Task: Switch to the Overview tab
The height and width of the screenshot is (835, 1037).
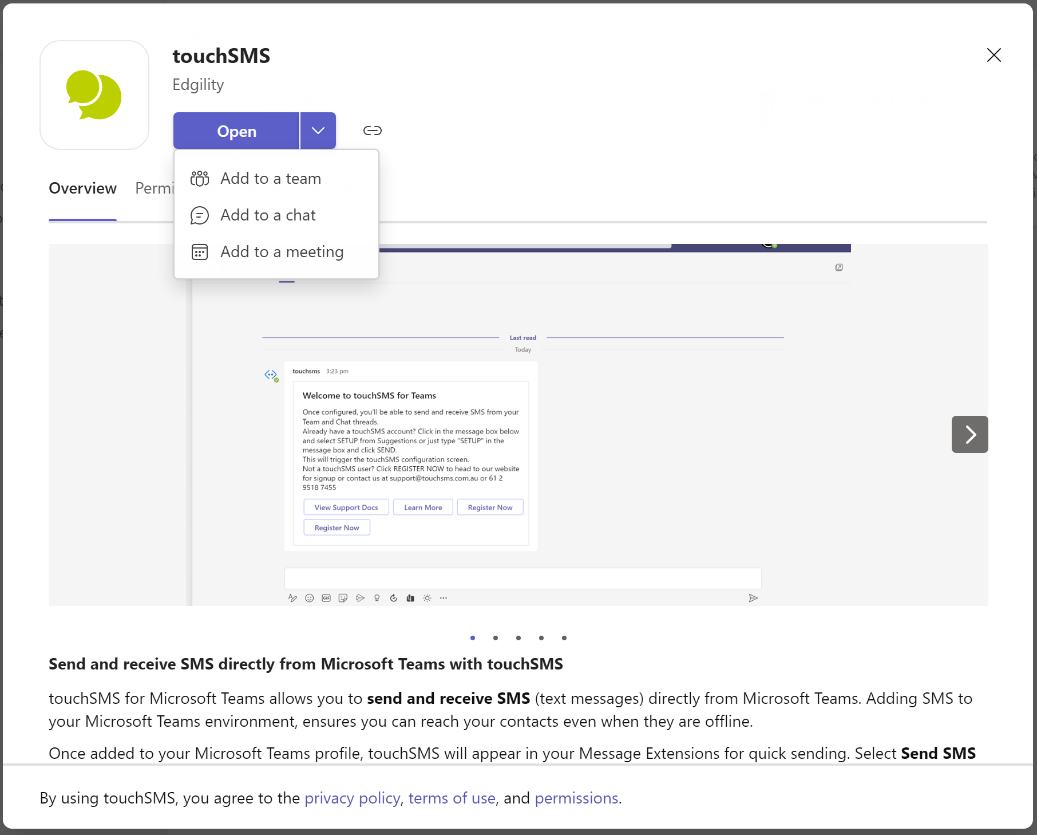Action: click(x=82, y=188)
